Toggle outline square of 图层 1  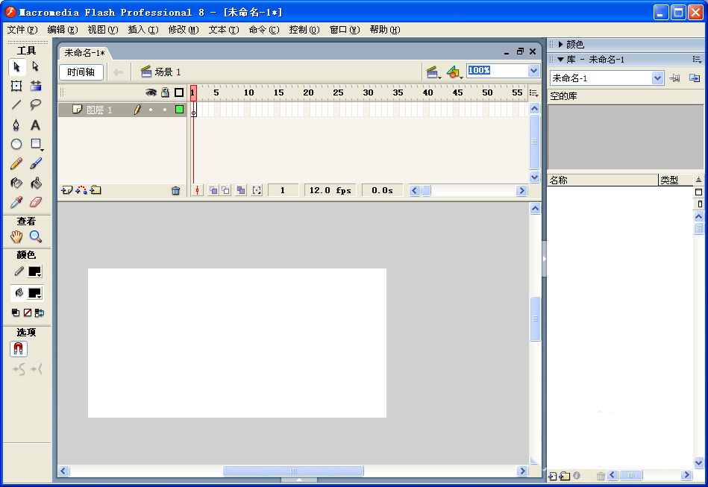tap(179, 109)
